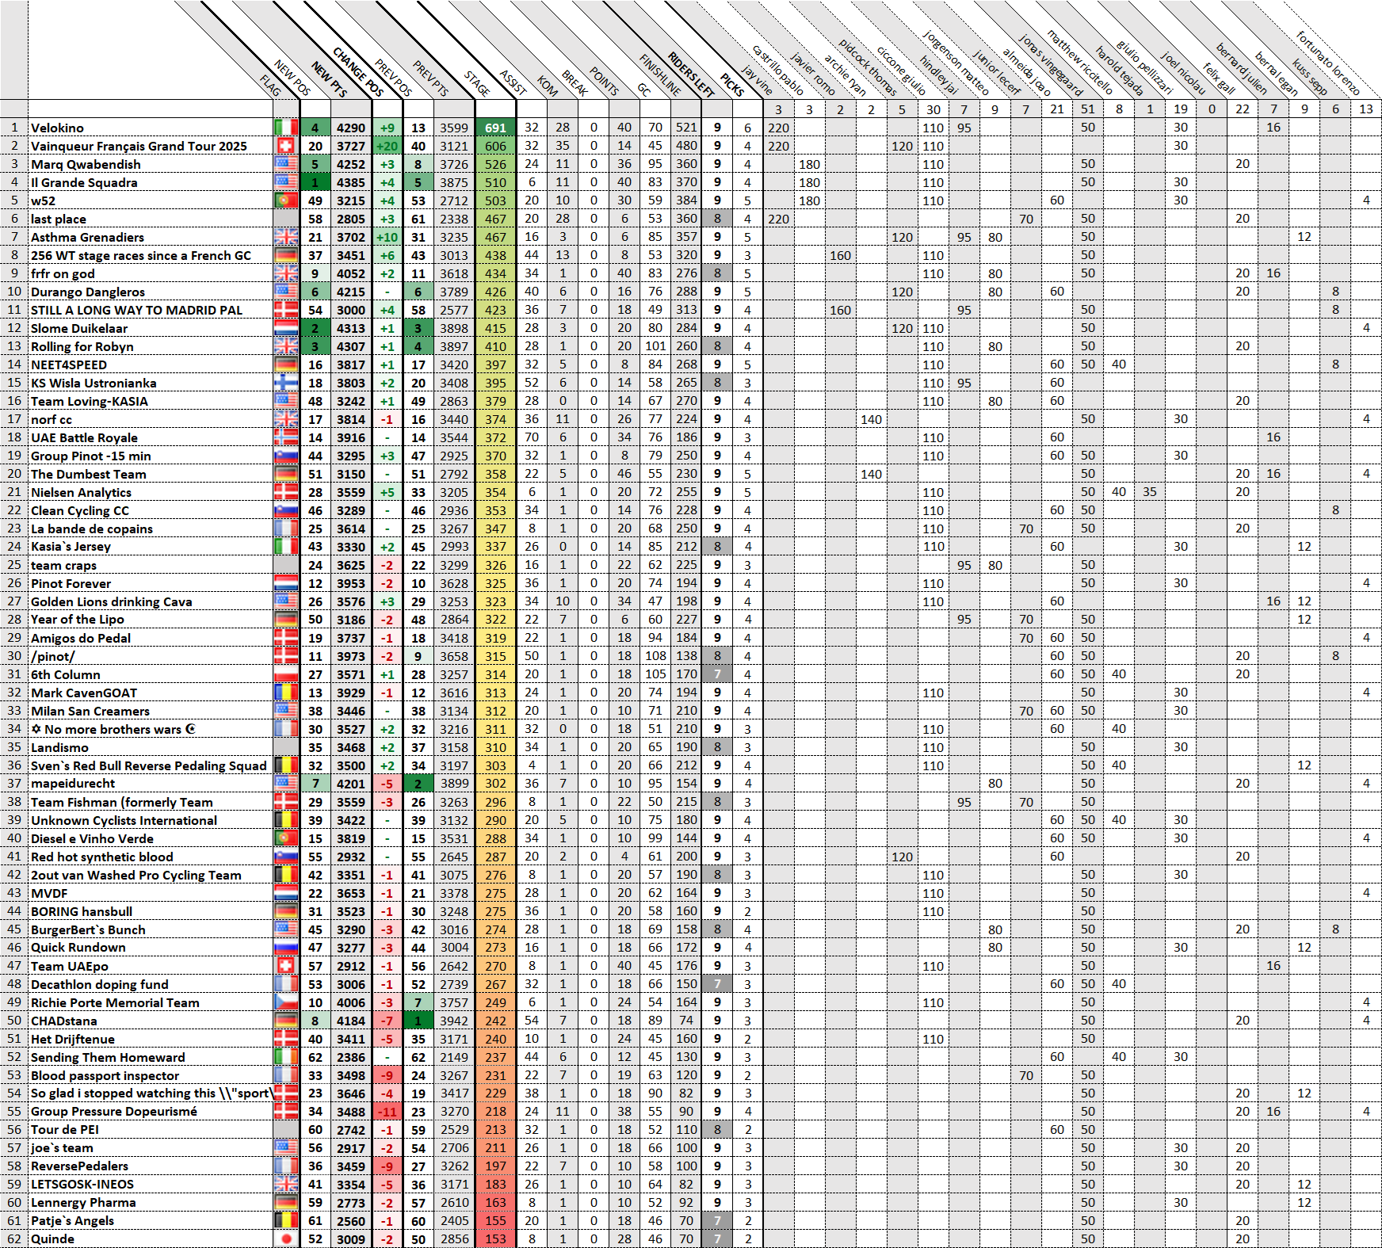1382x1248 pixels.
Task: Click the team name Rolling for Robyn
Action: [x=82, y=347]
